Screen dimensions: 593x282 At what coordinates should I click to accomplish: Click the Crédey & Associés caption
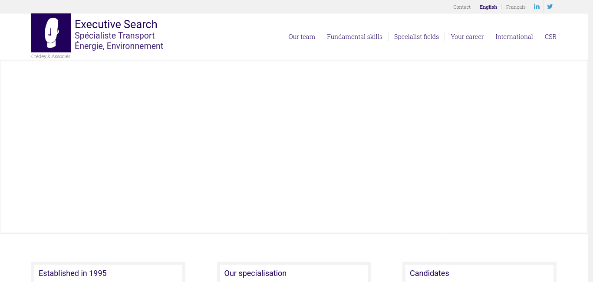(51, 56)
